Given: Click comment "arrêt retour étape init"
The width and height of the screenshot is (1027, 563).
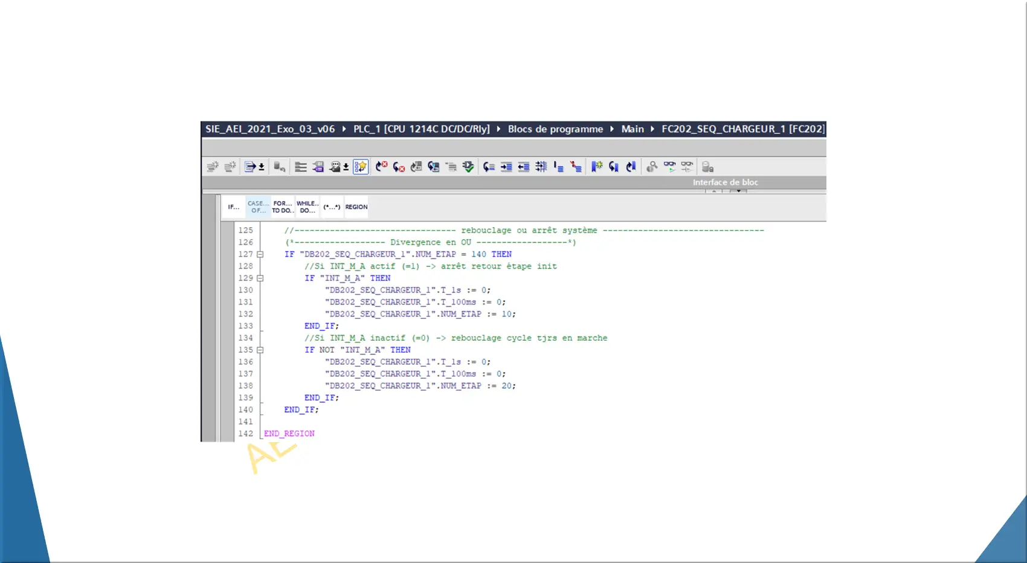Looking at the screenshot, I should click(499, 266).
